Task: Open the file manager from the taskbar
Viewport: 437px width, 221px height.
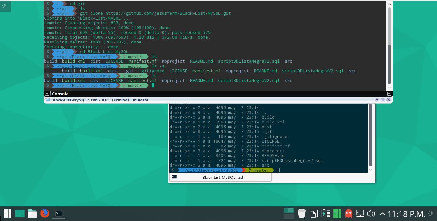Action: click(32, 213)
